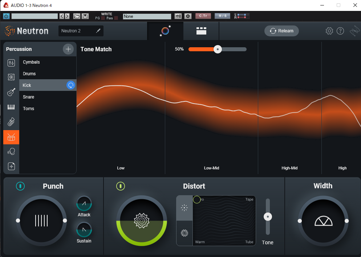Click the Tone vertical slider handle
Image resolution: width=361 pixels, height=257 pixels.
[268, 217]
